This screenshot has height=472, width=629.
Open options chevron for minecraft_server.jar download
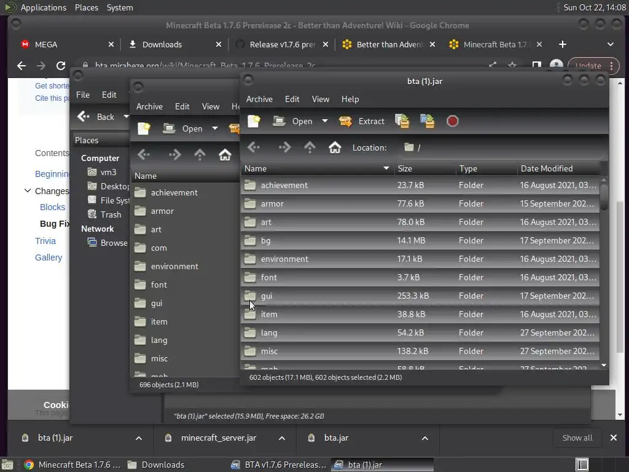coord(282,438)
